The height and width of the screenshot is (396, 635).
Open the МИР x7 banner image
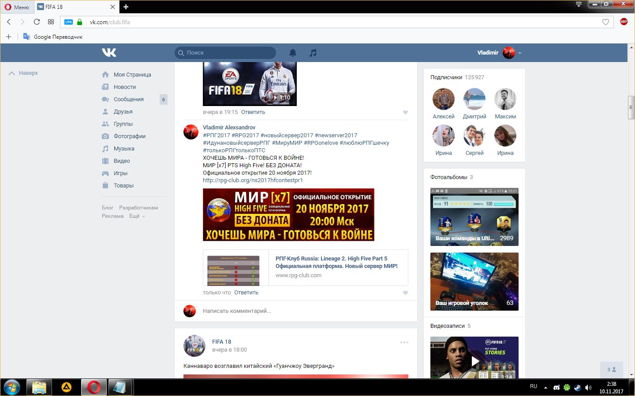point(288,215)
